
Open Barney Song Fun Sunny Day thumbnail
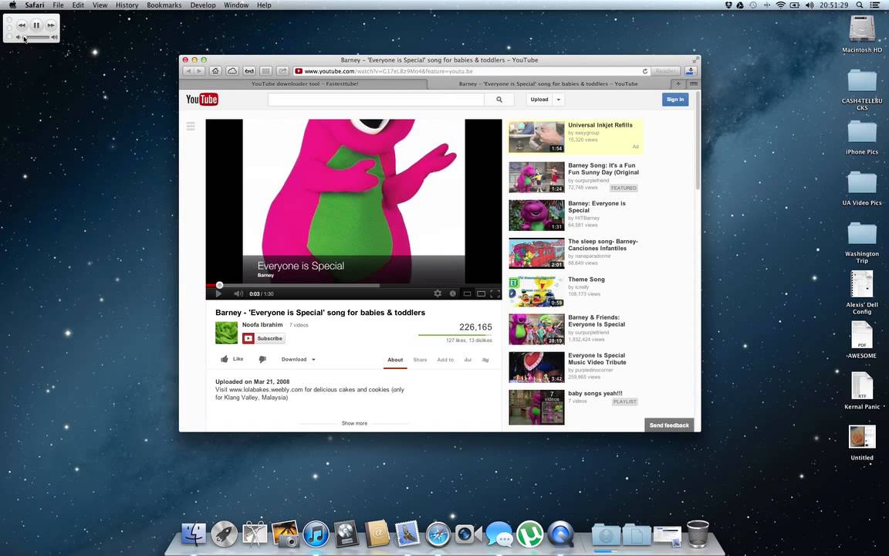536,177
